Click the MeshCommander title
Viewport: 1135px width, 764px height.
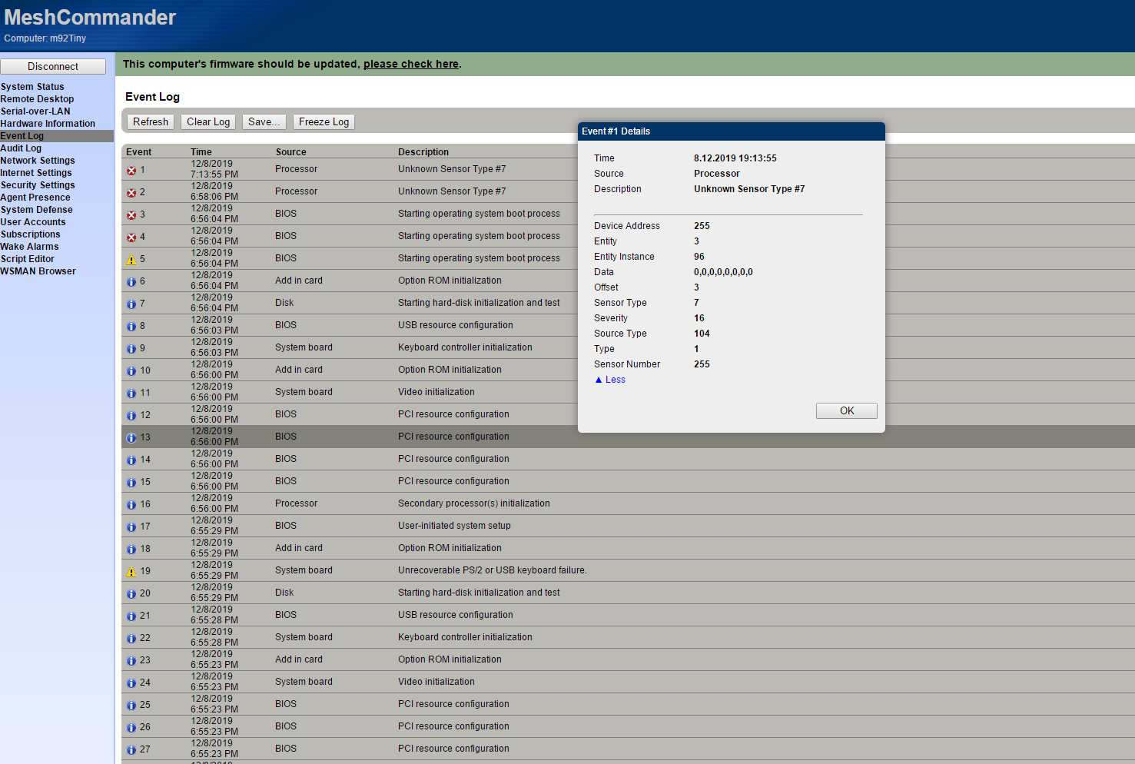pos(90,17)
